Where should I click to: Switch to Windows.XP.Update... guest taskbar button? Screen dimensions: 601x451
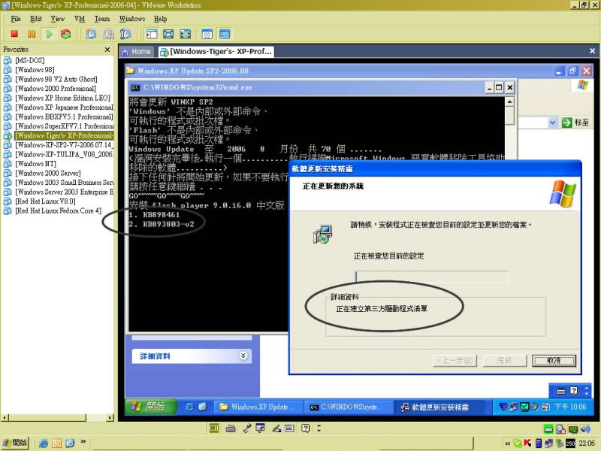pyautogui.click(x=257, y=407)
